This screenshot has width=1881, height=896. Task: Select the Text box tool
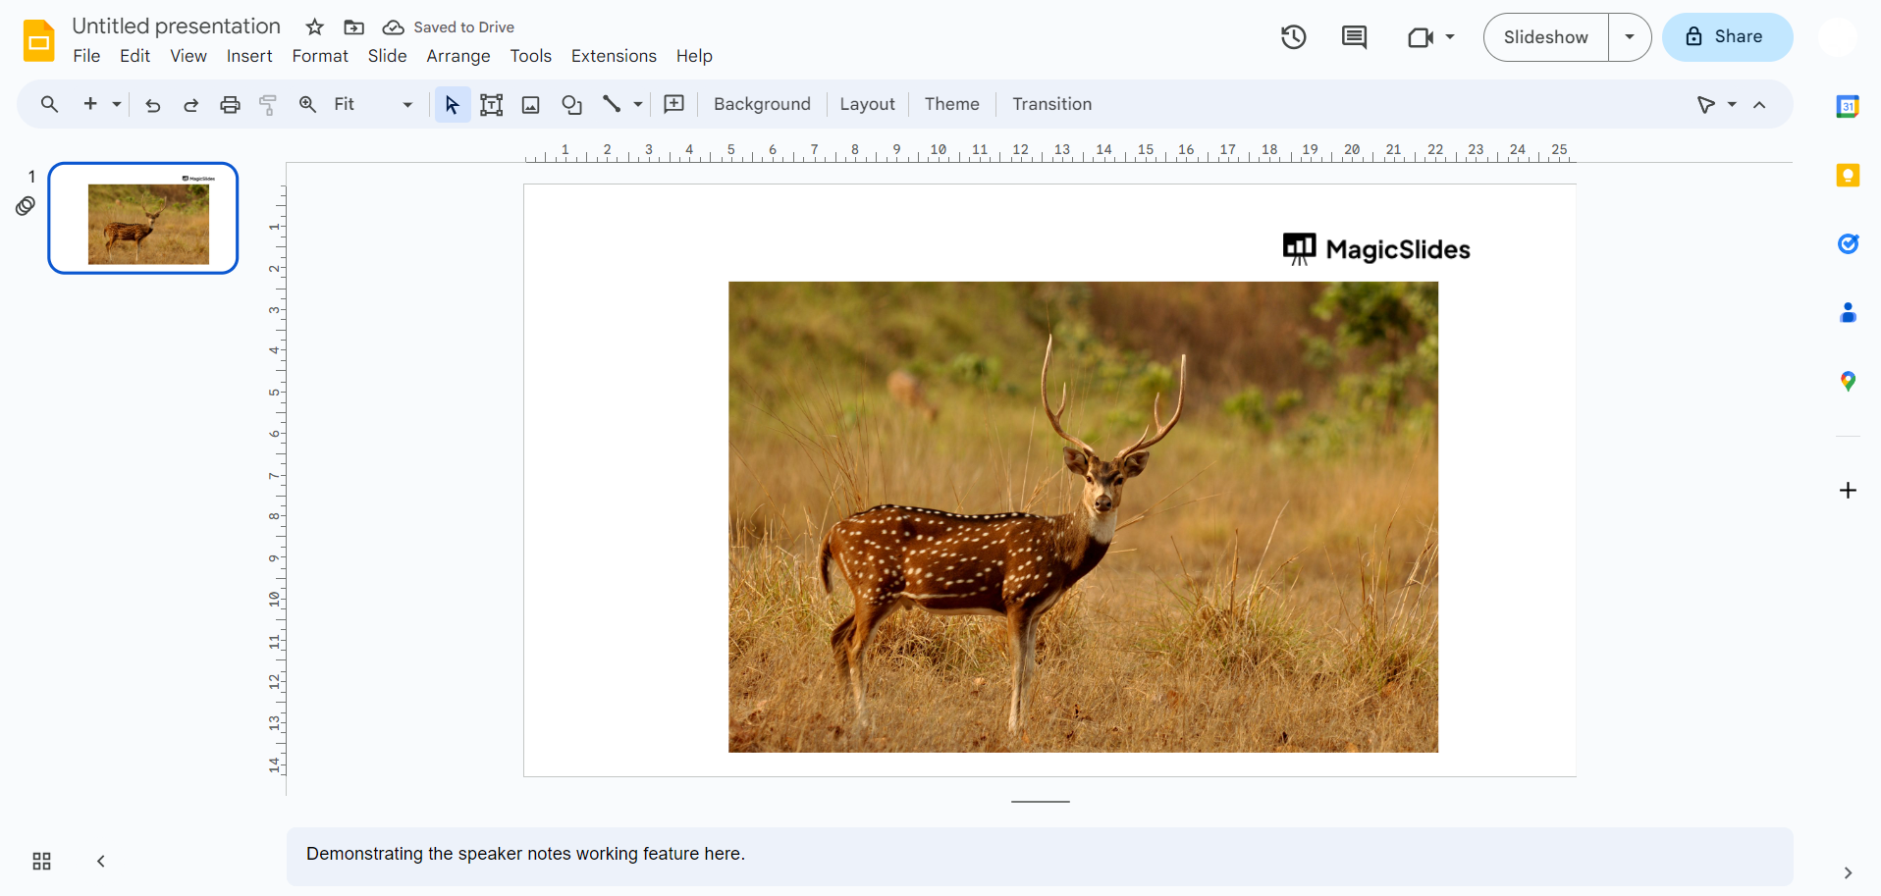491,105
